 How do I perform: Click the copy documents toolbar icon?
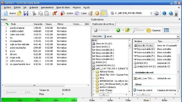[x=40, y=13]
